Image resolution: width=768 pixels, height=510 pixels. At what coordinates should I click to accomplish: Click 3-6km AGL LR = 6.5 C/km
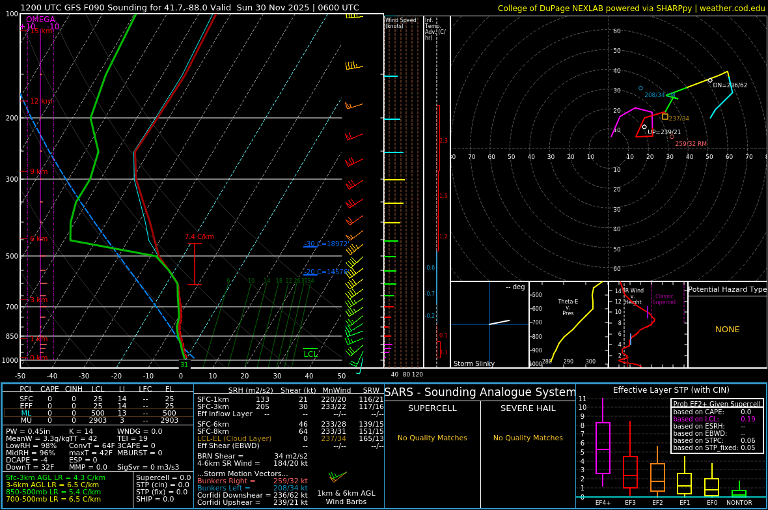click(53, 485)
